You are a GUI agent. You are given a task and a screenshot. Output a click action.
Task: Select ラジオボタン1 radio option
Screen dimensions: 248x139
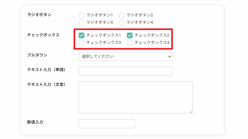click(82, 15)
